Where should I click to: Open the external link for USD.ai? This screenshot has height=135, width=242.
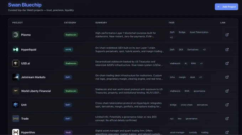coord(227,63)
